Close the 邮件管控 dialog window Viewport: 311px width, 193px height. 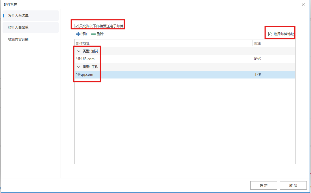pyautogui.click(x=303, y=5)
